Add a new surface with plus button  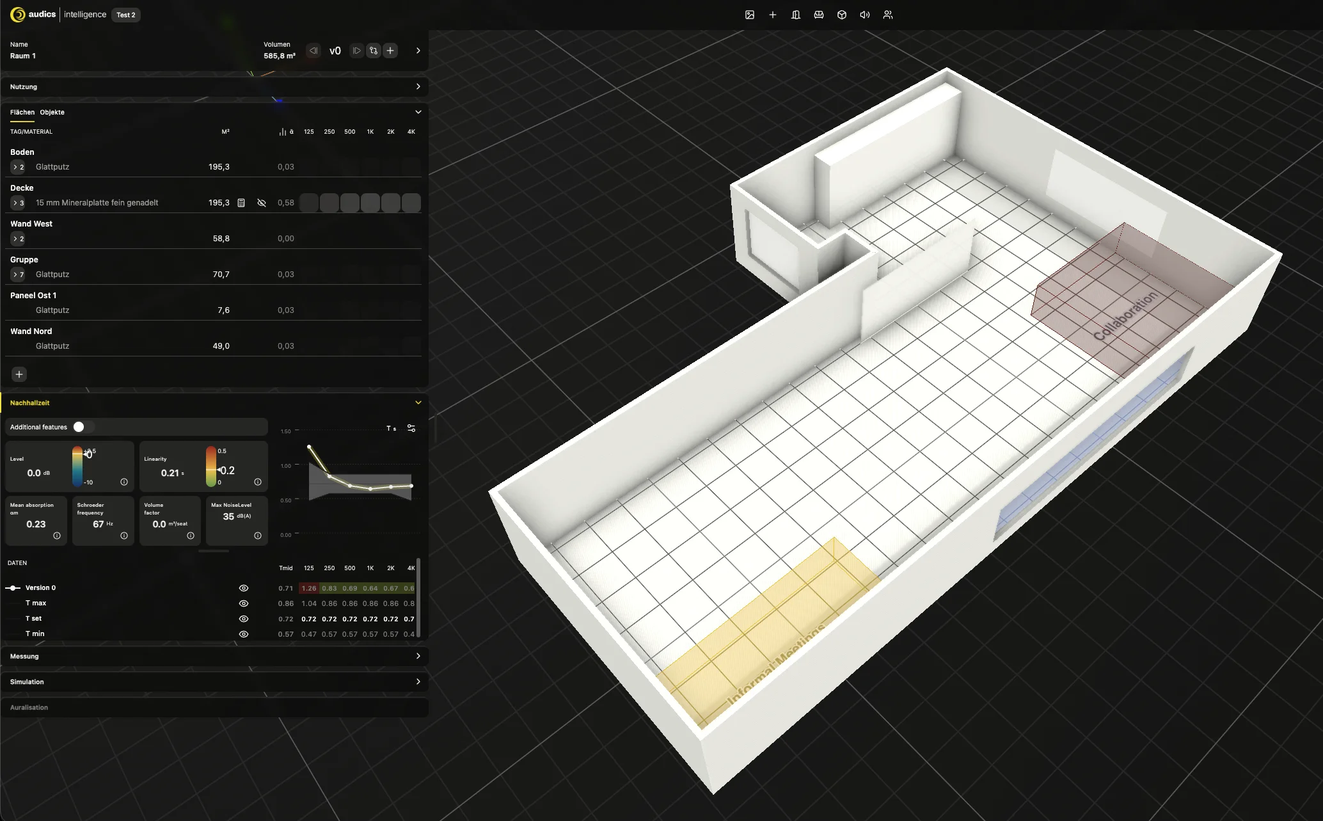(x=19, y=374)
